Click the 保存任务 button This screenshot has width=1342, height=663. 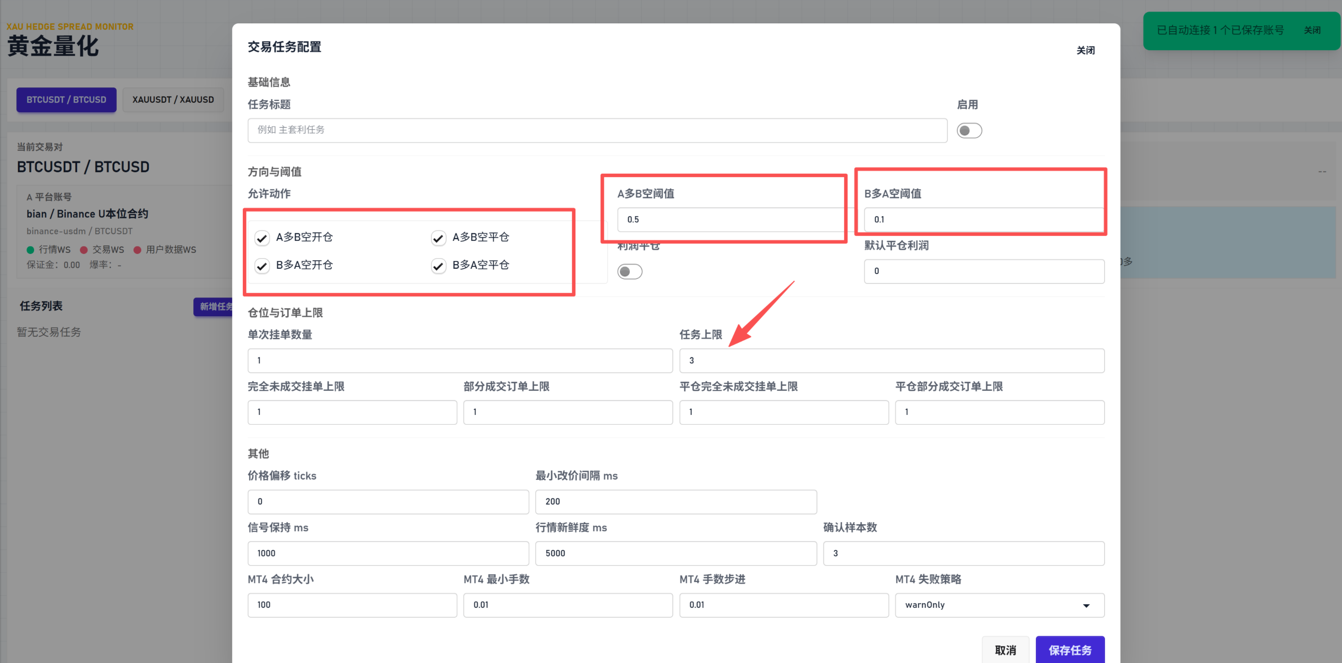click(1070, 650)
